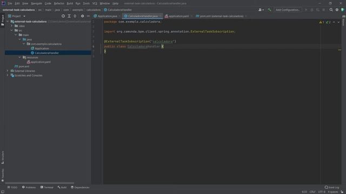Screen dimensions: 346x194
Task: Click Expand All in Project panel
Action: 69,16
